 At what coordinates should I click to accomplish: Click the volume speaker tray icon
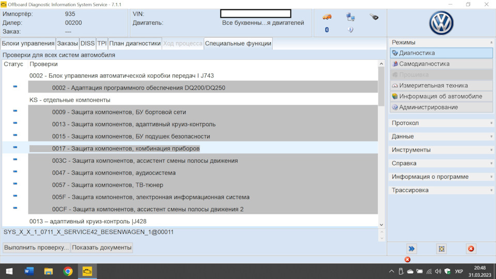(438, 271)
